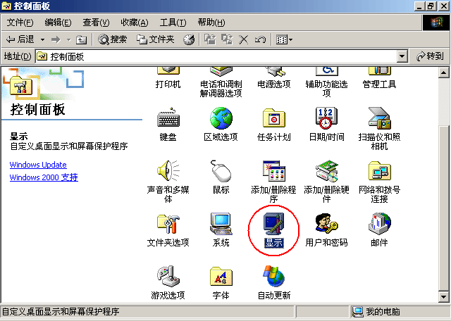Click the 电源选项 label
451x321 pixels.
(274, 84)
